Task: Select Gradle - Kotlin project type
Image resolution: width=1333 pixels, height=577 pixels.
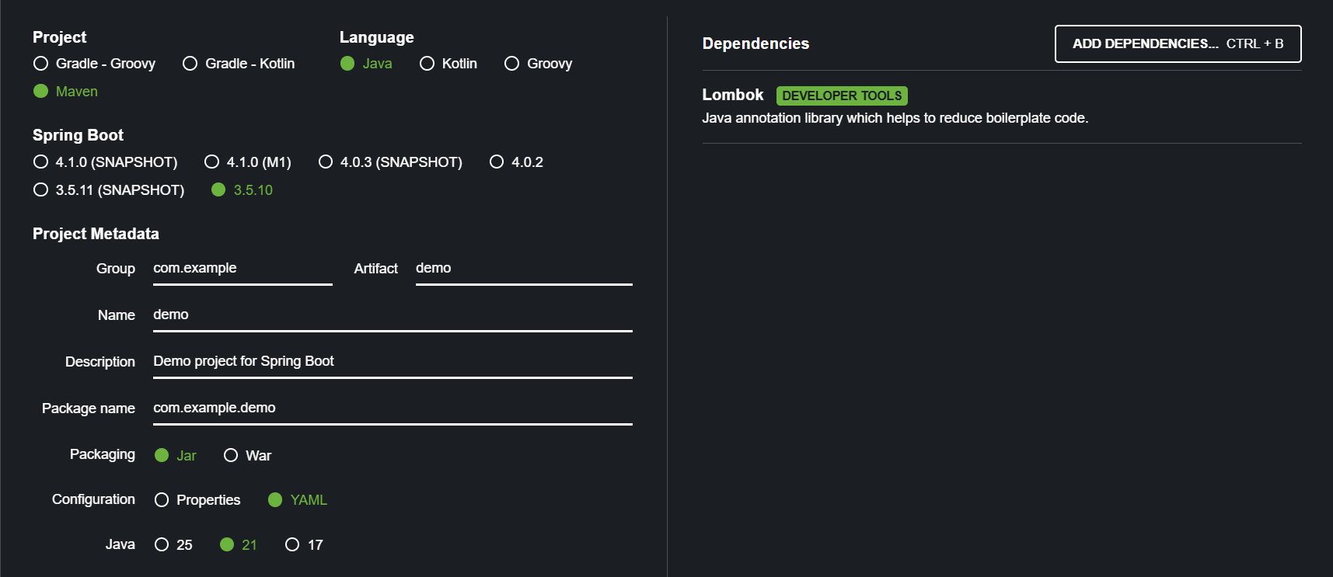Action: tap(239, 64)
